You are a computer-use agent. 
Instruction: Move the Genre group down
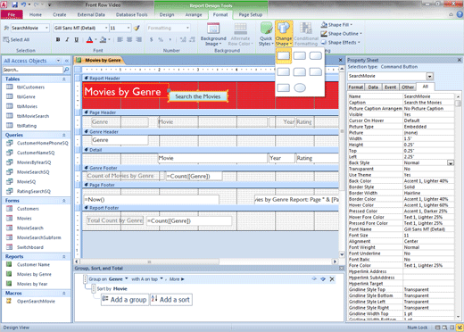[x=323, y=279]
